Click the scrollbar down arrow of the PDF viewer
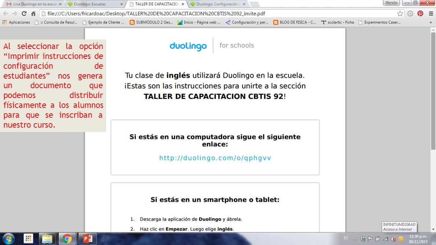 coord(433,229)
